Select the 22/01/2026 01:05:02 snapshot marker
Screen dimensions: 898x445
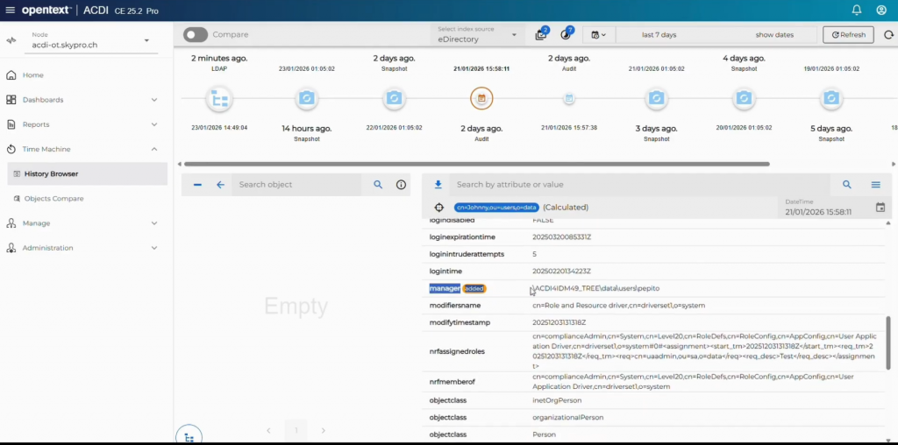(394, 98)
